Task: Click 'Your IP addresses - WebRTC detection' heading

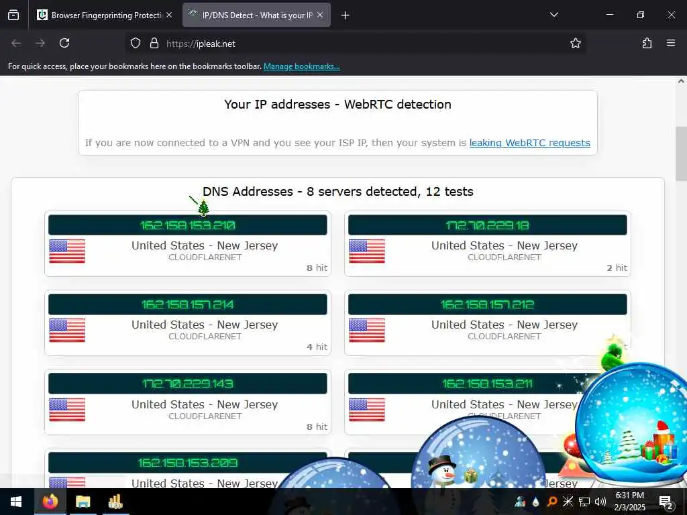Action: tap(338, 105)
